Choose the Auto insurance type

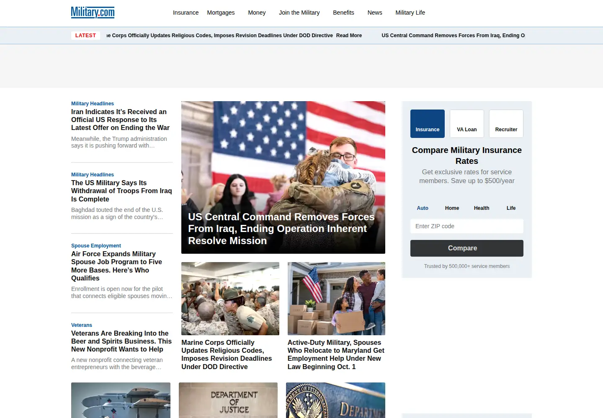pyautogui.click(x=423, y=208)
